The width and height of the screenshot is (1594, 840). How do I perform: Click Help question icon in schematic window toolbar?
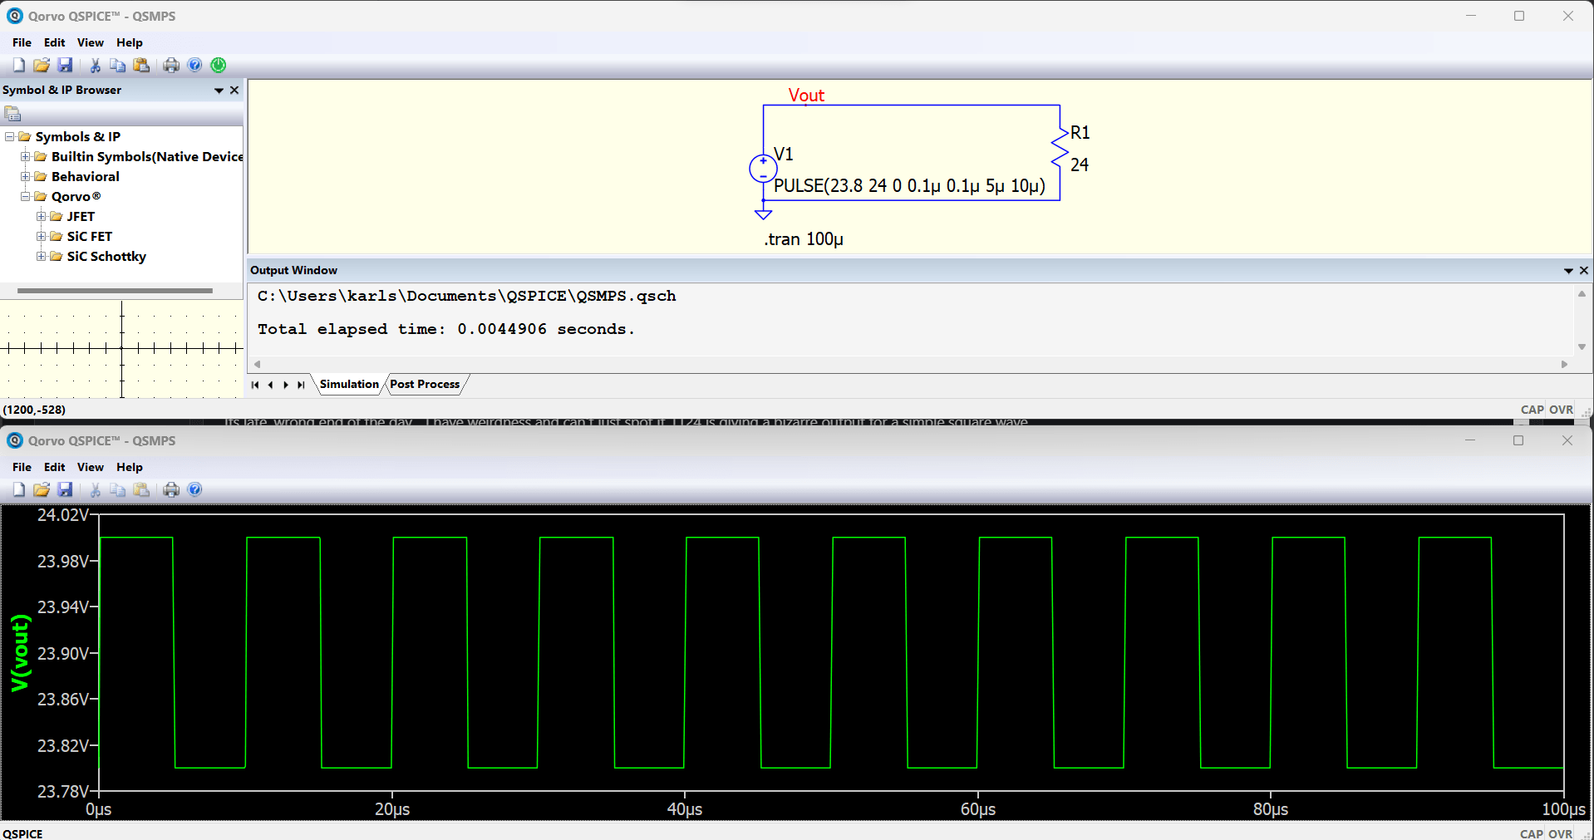point(194,65)
